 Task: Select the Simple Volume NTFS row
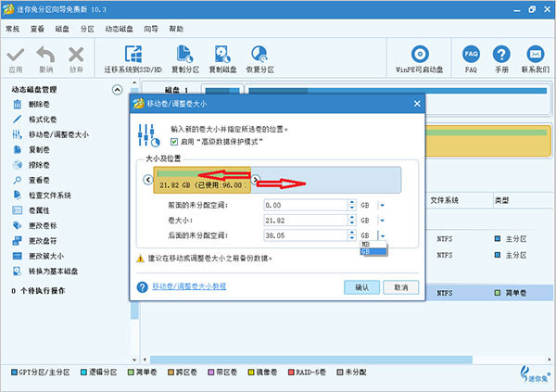pyautogui.click(x=489, y=293)
